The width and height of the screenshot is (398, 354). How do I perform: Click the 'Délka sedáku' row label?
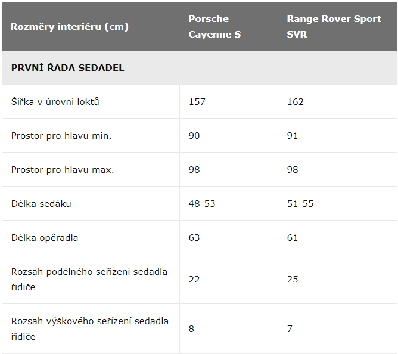click(41, 203)
